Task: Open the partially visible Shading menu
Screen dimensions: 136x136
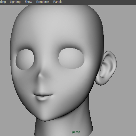Action: pyautogui.click(x=3, y=2)
